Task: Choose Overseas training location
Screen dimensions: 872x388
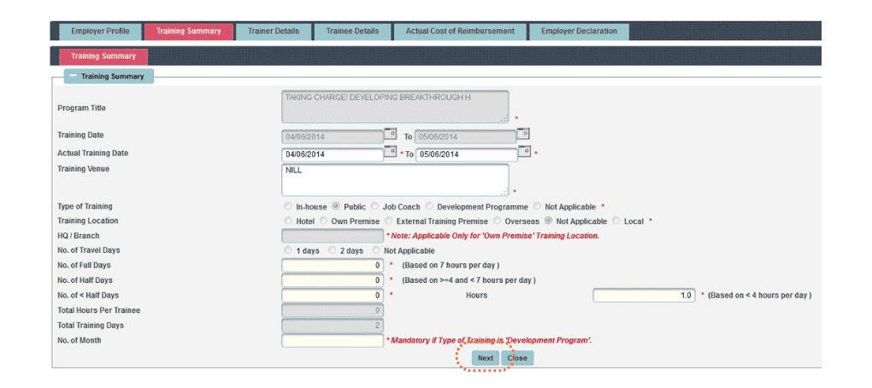Action: click(498, 220)
